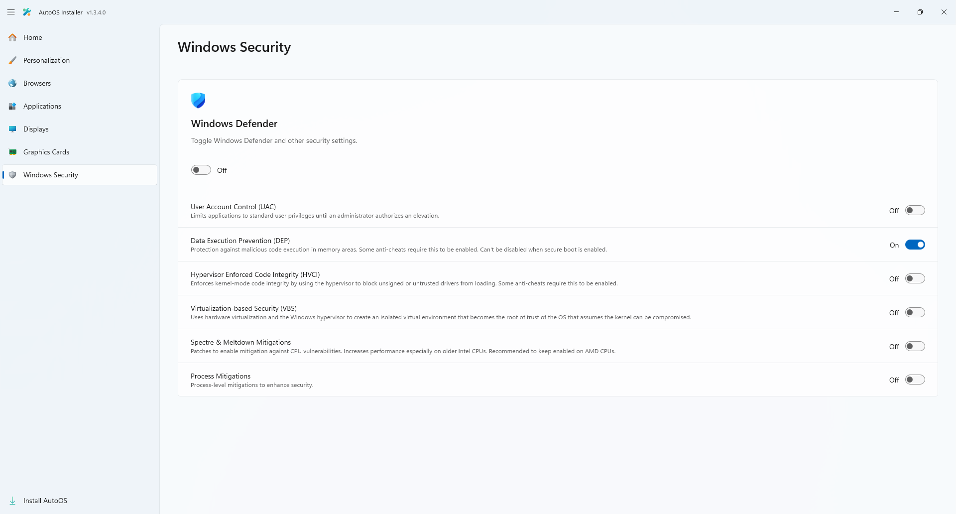Enable Virtualization-based Security (VBS) switch
Image resolution: width=956 pixels, height=514 pixels.
(915, 312)
